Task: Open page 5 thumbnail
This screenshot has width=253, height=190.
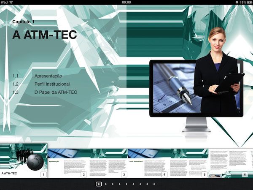Action: point(188,163)
